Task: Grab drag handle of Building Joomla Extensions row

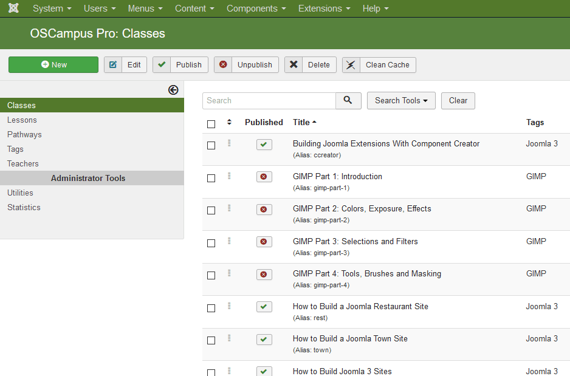Action: [229, 143]
